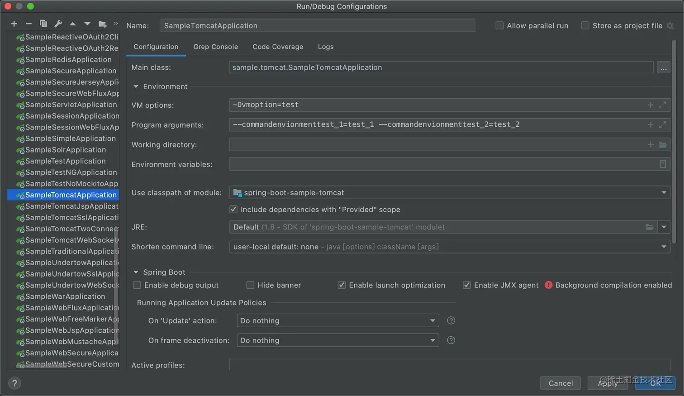Screen dimensions: 684x396
Task: Insert a macro in Program arguments
Action: click(651, 125)
